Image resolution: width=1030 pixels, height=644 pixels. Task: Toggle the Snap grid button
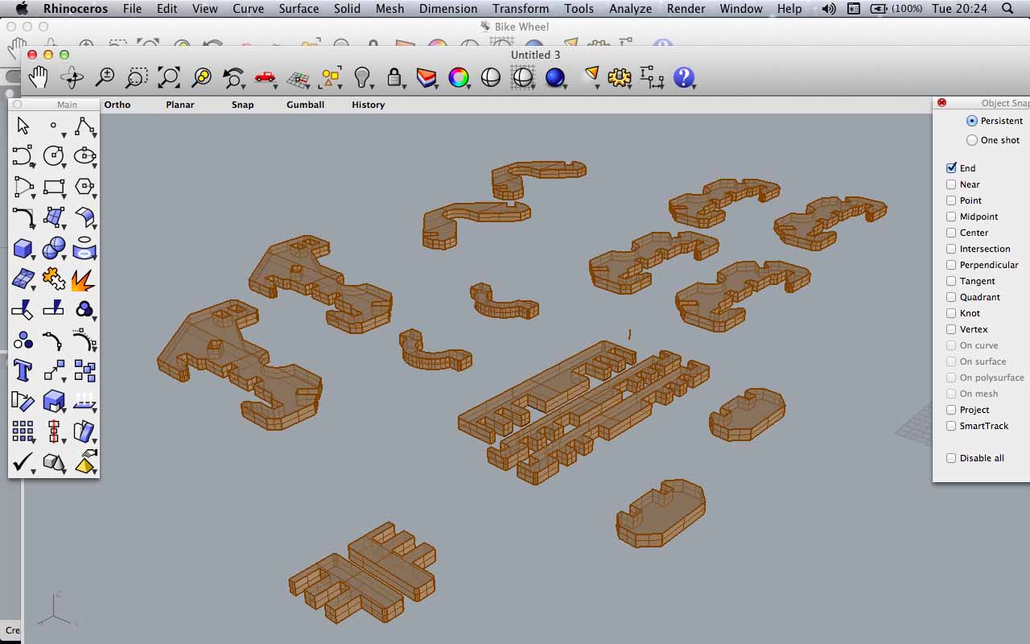coord(242,105)
